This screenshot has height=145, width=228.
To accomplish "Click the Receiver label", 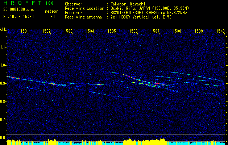I will [74, 13].
